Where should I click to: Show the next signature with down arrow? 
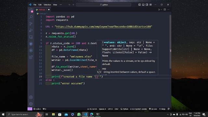(x=99, y=74)
